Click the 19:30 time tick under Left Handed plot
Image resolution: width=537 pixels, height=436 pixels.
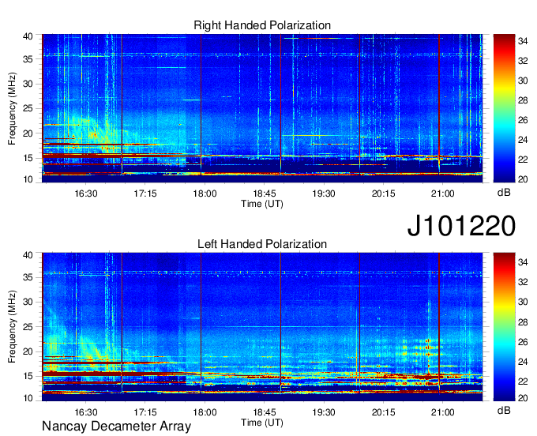(x=324, y=412)
